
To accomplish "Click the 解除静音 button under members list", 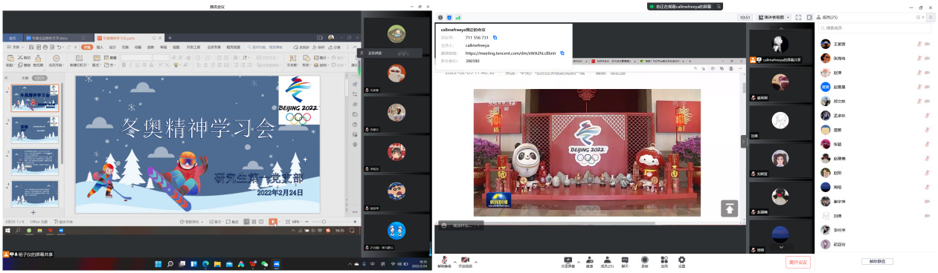I will coord(876,261).
